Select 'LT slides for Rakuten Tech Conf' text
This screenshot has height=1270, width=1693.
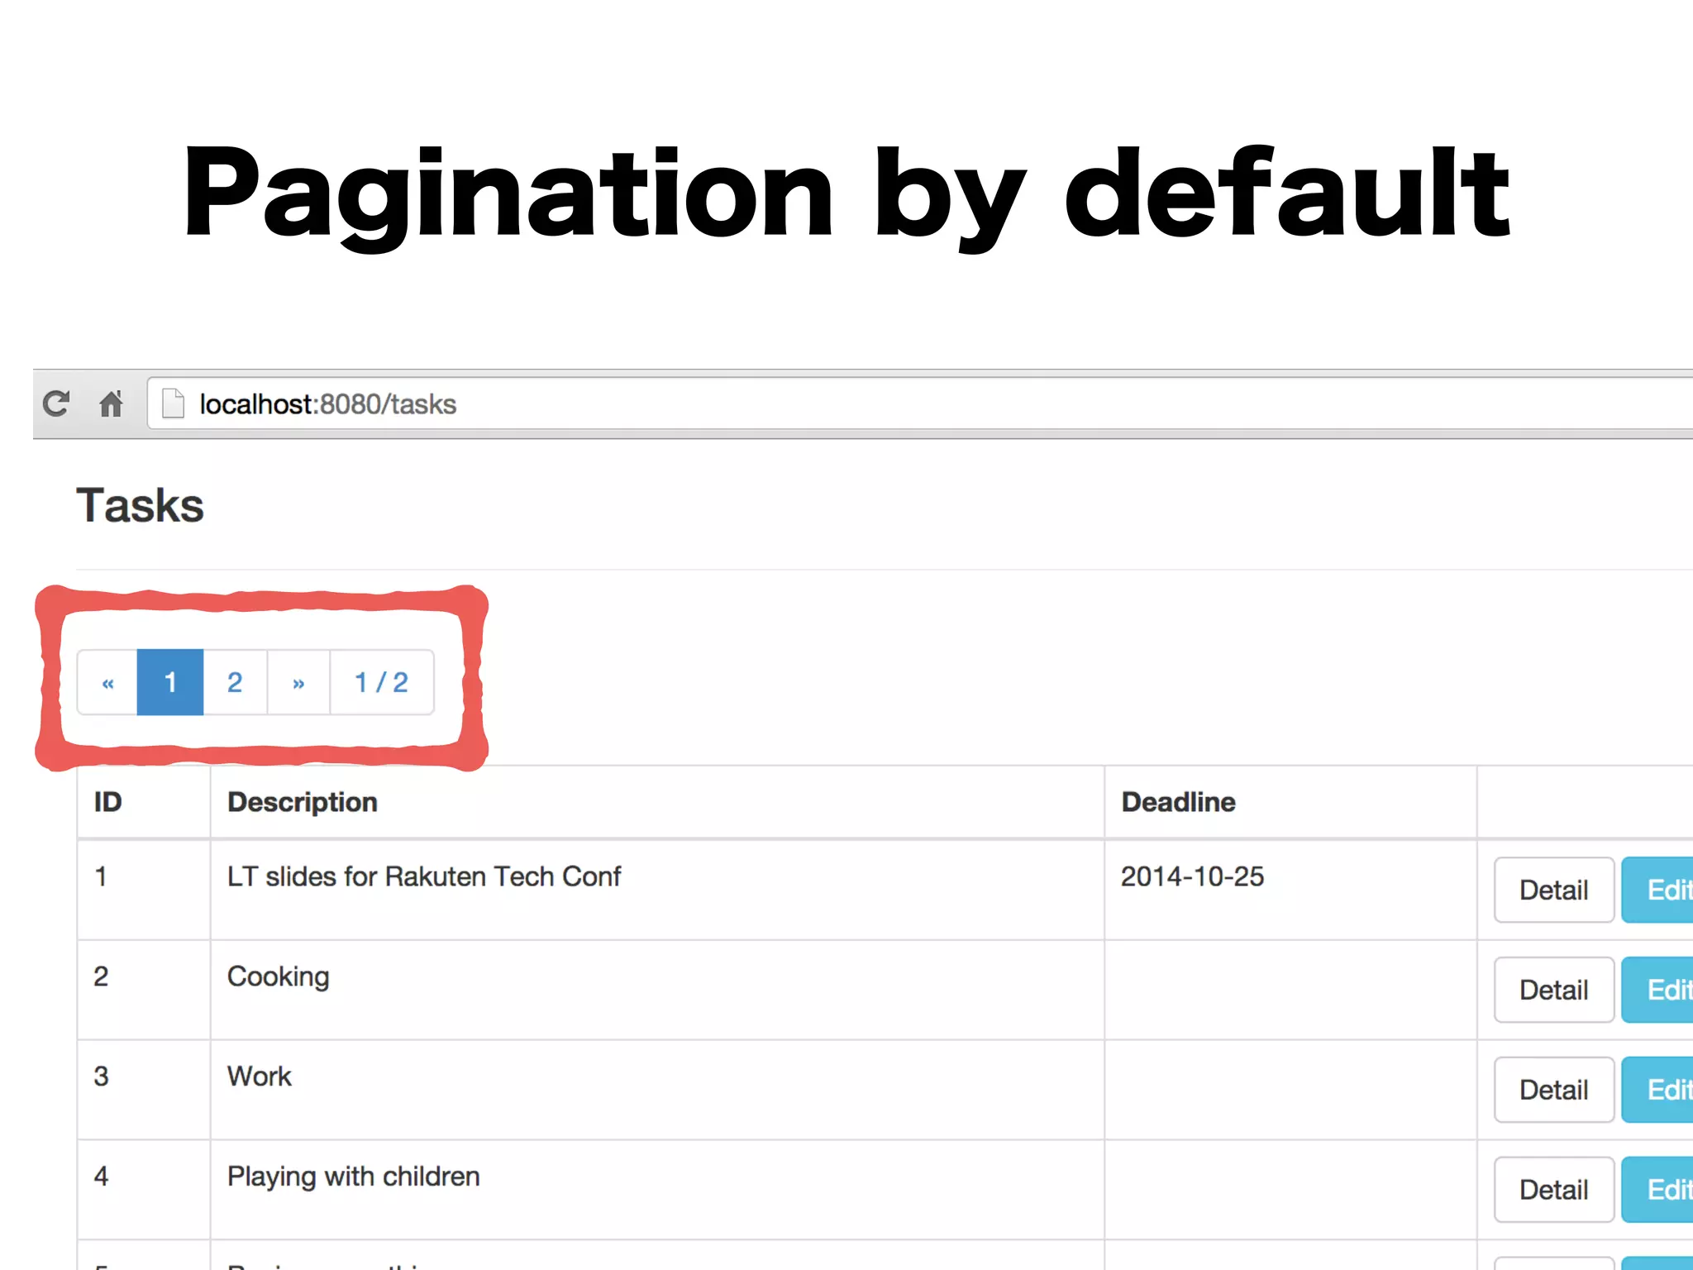pos(424,876)
